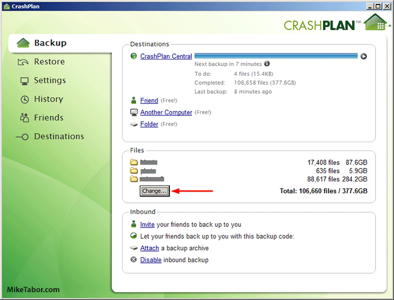Switch to the Restore tab
This screenshot has height=300, width=394.
(x=50, y=62)
